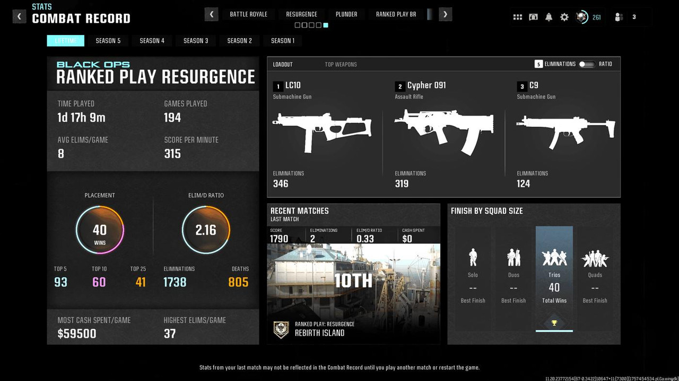679x381 pixels.
Task: Click the C9 eliminations count 124
Action: [523, 184]
